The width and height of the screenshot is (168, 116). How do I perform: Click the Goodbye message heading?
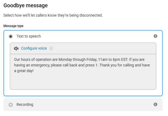(26, 5)
